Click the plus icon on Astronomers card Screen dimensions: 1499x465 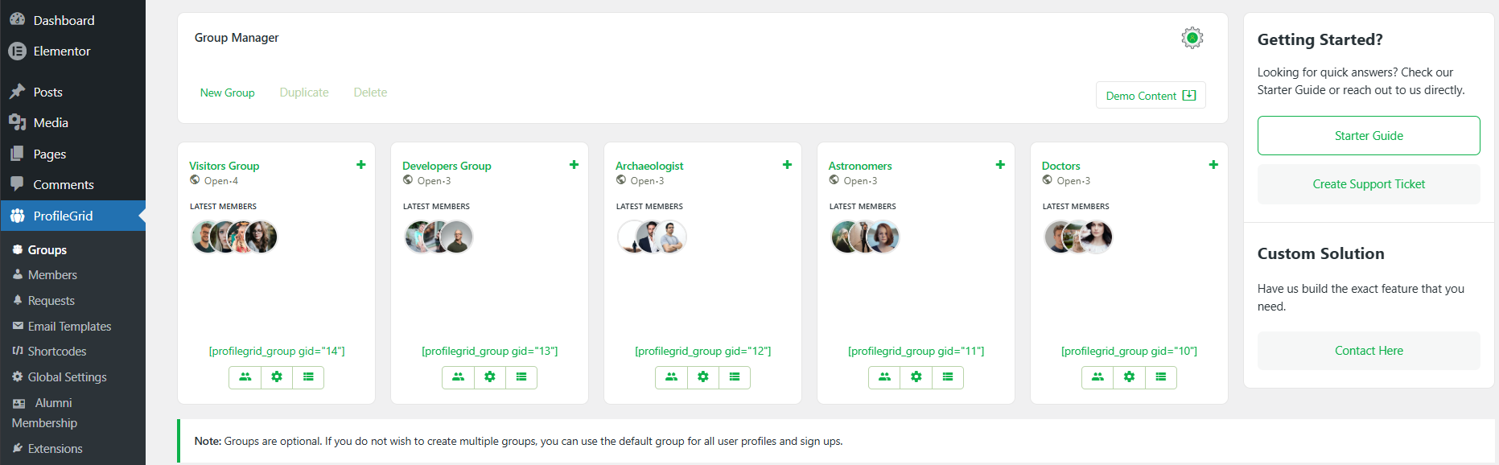tap(1000, 165)
